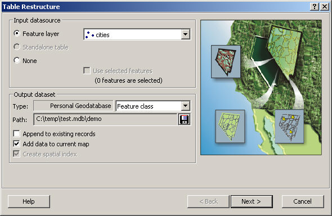This screenshot has width=332, height=216.
Task: Enable Append to existing records
Action: click(16, 134)
